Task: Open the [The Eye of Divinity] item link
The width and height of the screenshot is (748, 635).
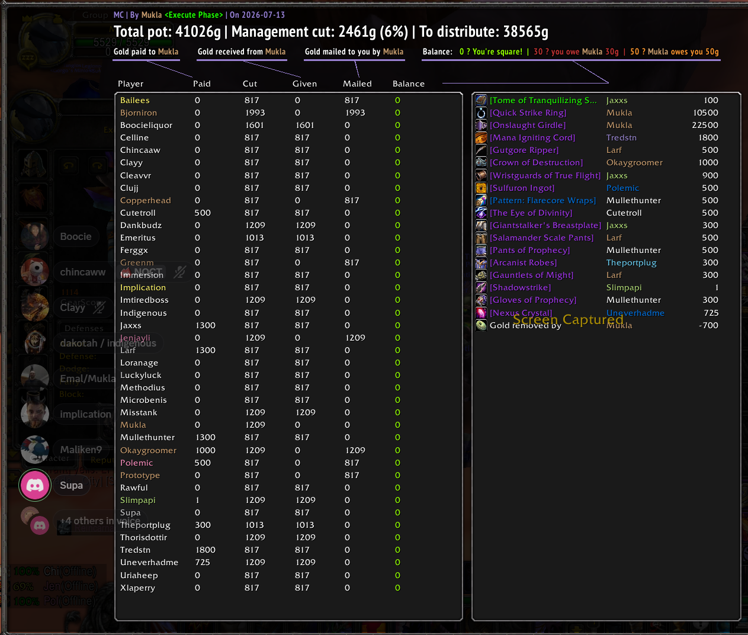Action: pyautogui.click(x=531, y=213)
